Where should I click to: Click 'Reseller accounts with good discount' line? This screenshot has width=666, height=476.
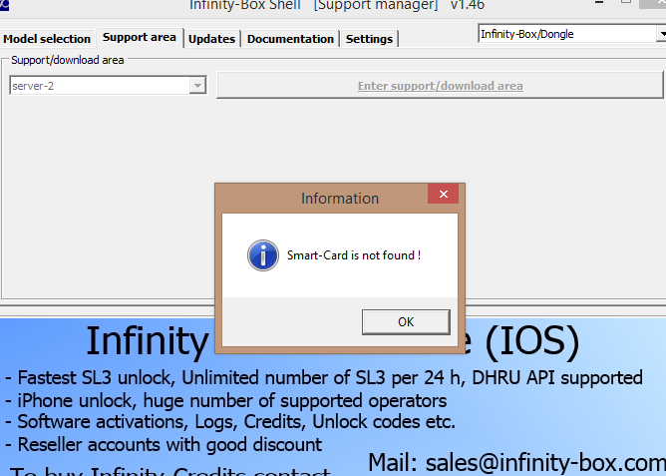pos(164,444)
